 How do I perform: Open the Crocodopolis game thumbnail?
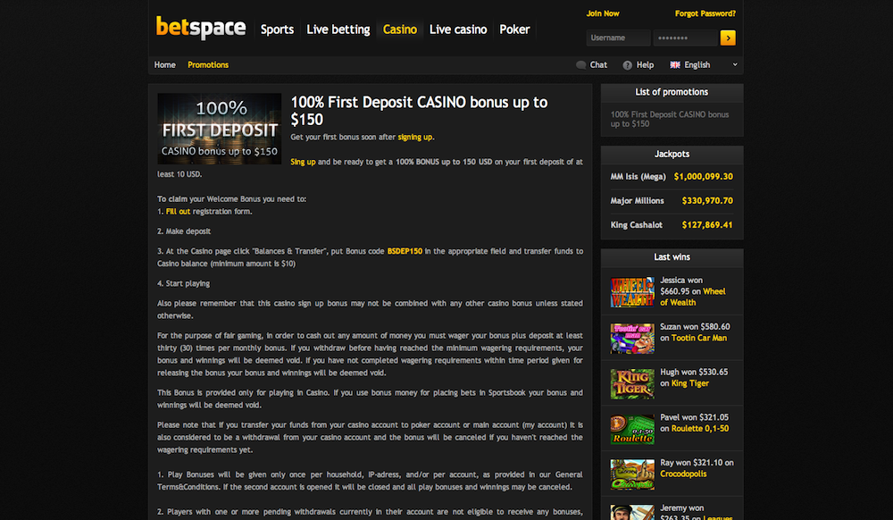[631, 473]
